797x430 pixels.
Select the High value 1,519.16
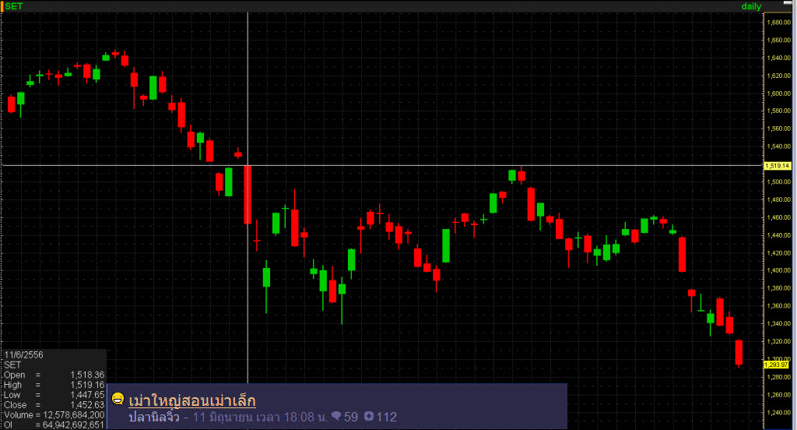[x=87, y=385]
